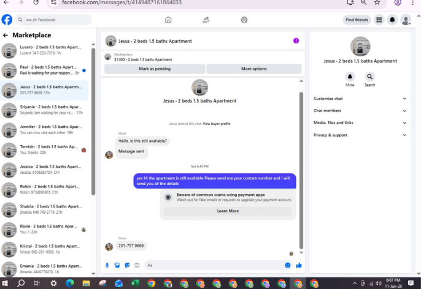This screenshot has width=421, height=289.
Task: Open Microsoft Edge from the taskbar
Action: pos(70,283)
